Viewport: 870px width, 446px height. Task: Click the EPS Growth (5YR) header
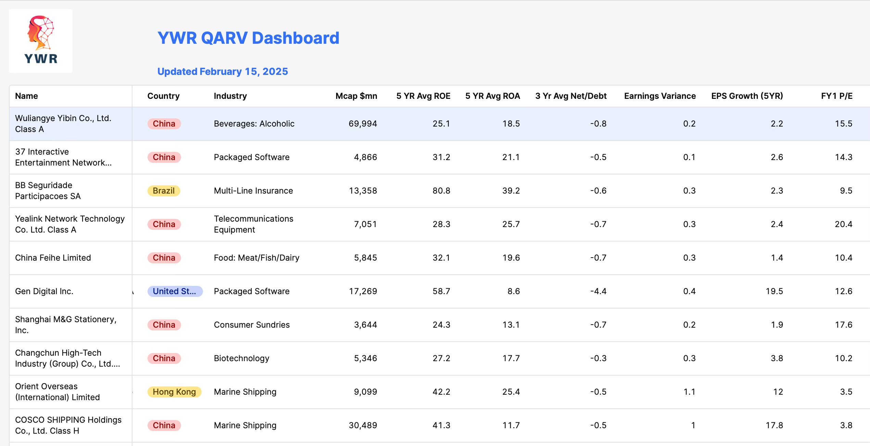point(747,96)
